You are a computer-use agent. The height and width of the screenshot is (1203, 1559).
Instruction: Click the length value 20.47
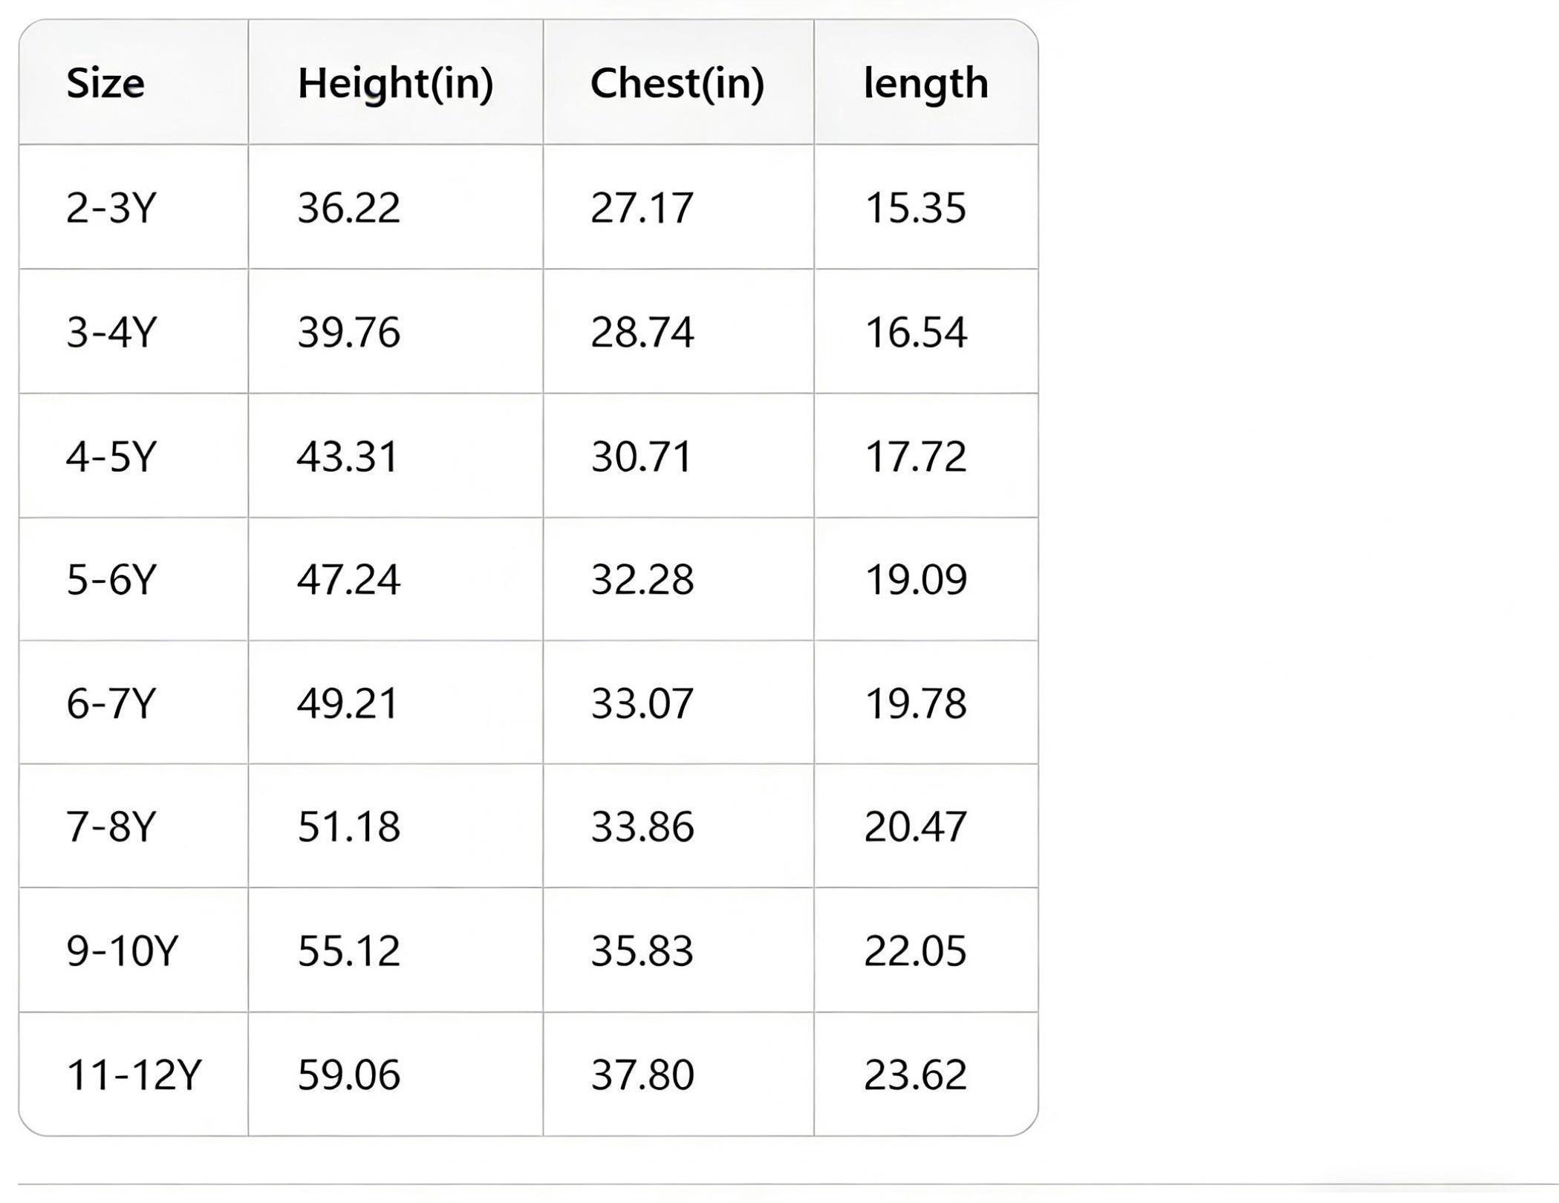(915, 827)
